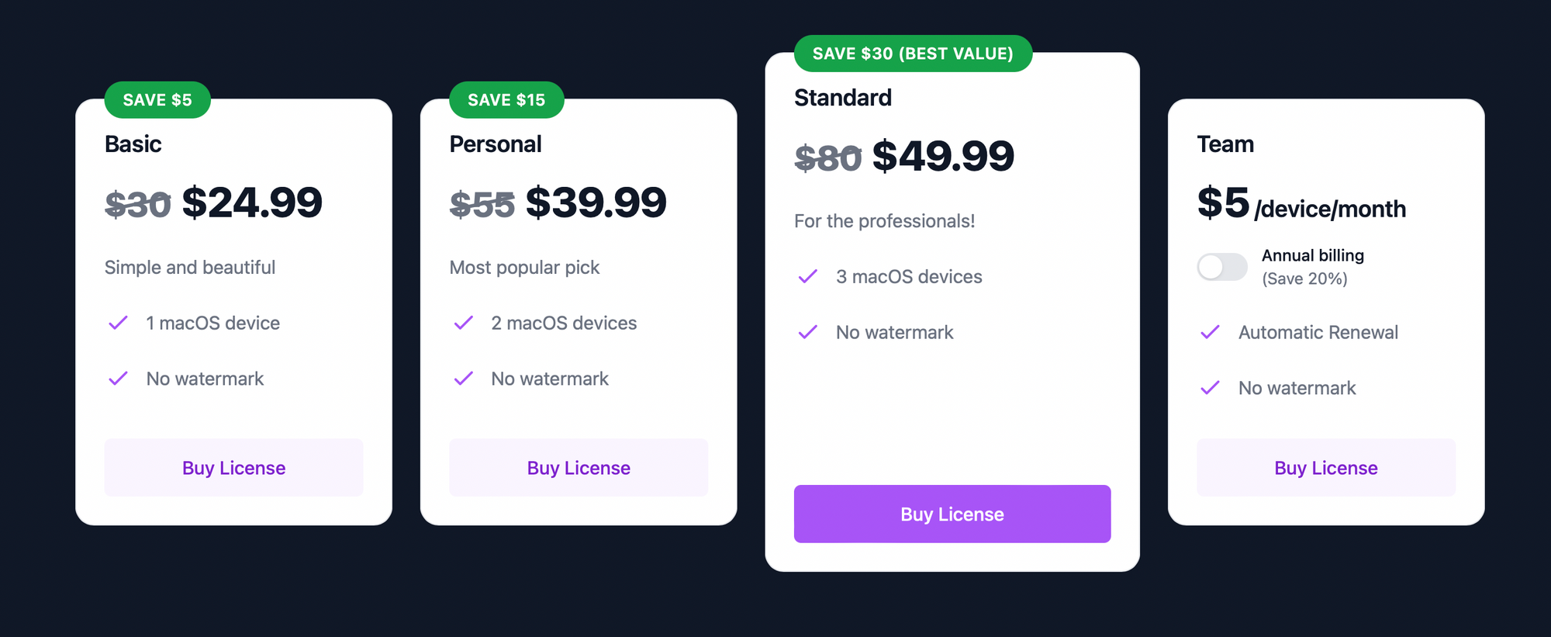Click checkmark icon next to Personal No watermark

[x=463, y=379]
